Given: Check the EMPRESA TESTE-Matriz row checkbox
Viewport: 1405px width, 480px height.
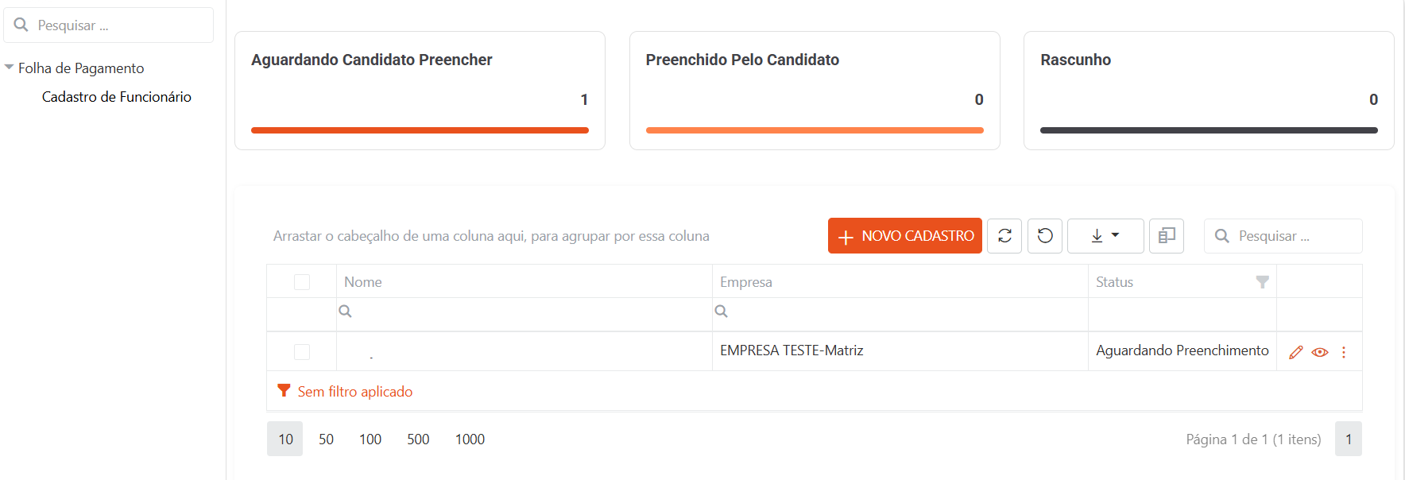Looking at the screenshot, I should (302, 352).
